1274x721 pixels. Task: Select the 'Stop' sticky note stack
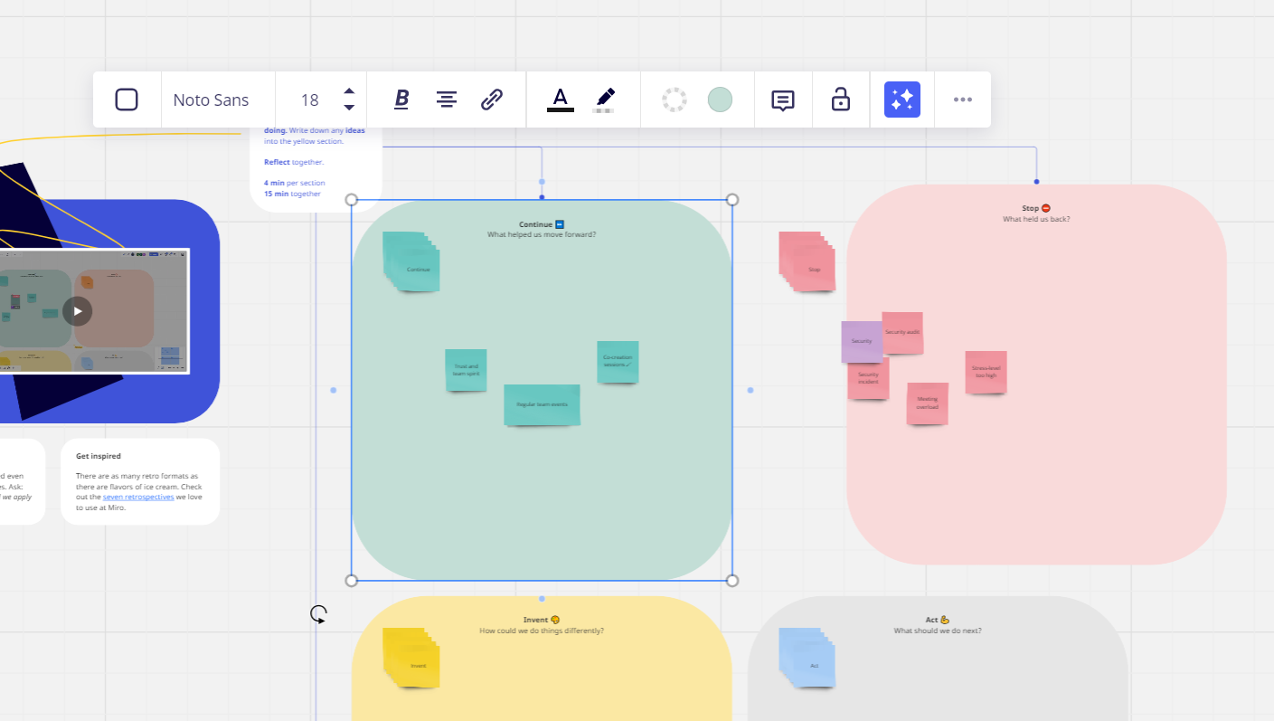pyautogui.click(x=807, y=262)
